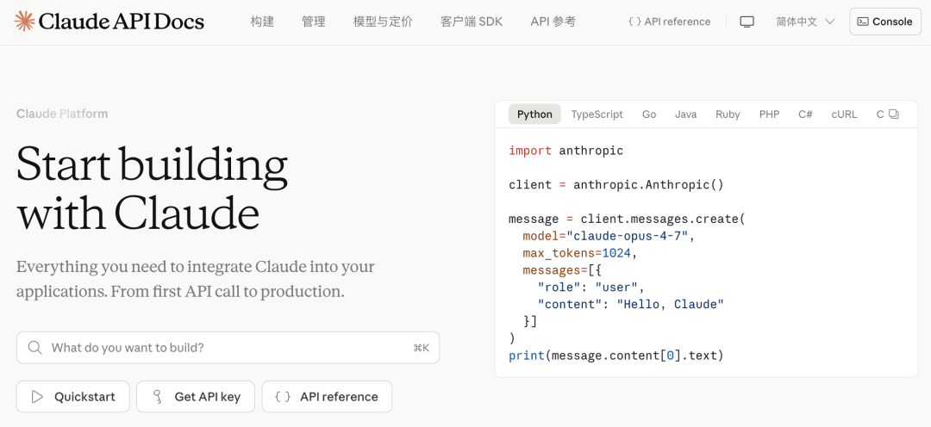Open the 客户端 SDK menu
Image resolution: width=931 pixels, height=427 pixels.
point(472,22)
